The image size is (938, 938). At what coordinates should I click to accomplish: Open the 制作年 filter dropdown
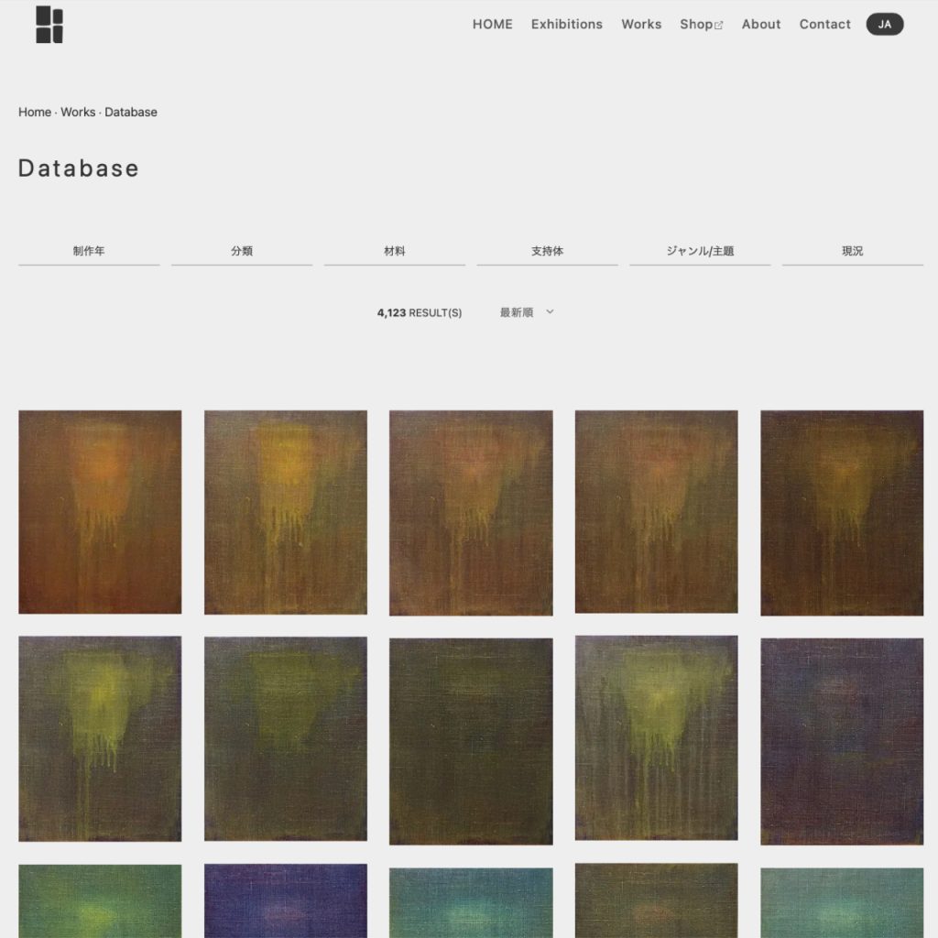click(x=89, y=251)
